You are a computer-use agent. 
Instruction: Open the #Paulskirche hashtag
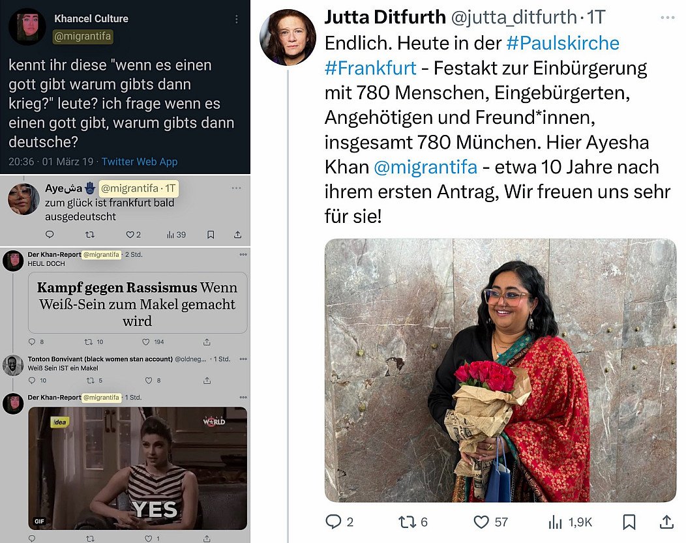click(x=563, y=43)
